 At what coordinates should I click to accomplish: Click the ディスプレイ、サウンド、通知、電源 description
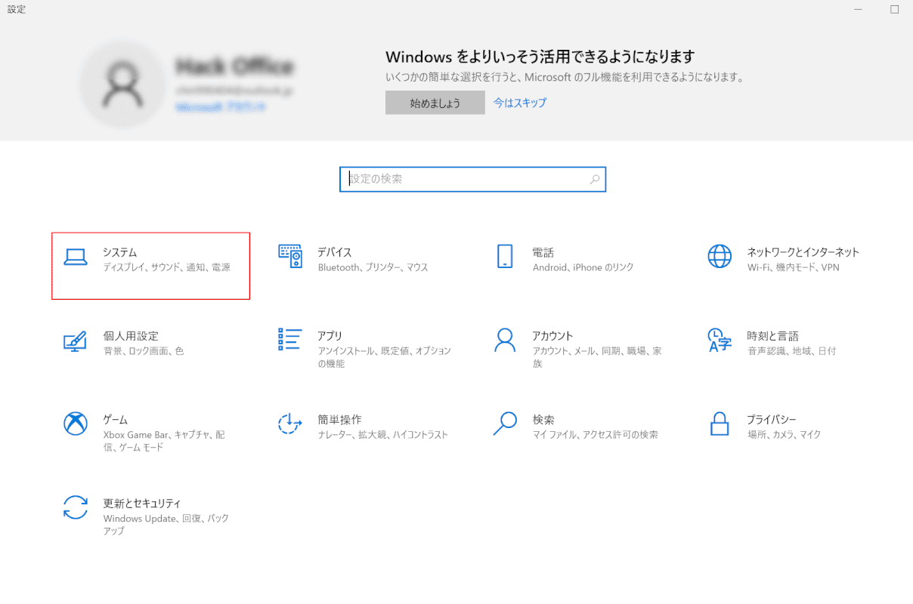167,267
